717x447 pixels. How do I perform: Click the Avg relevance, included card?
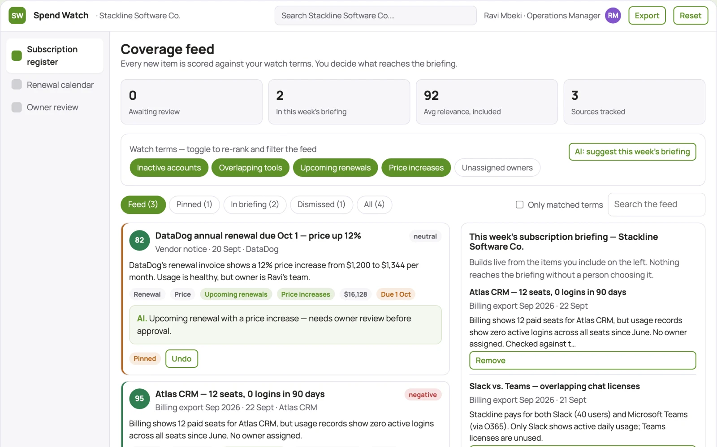[487, 102]
